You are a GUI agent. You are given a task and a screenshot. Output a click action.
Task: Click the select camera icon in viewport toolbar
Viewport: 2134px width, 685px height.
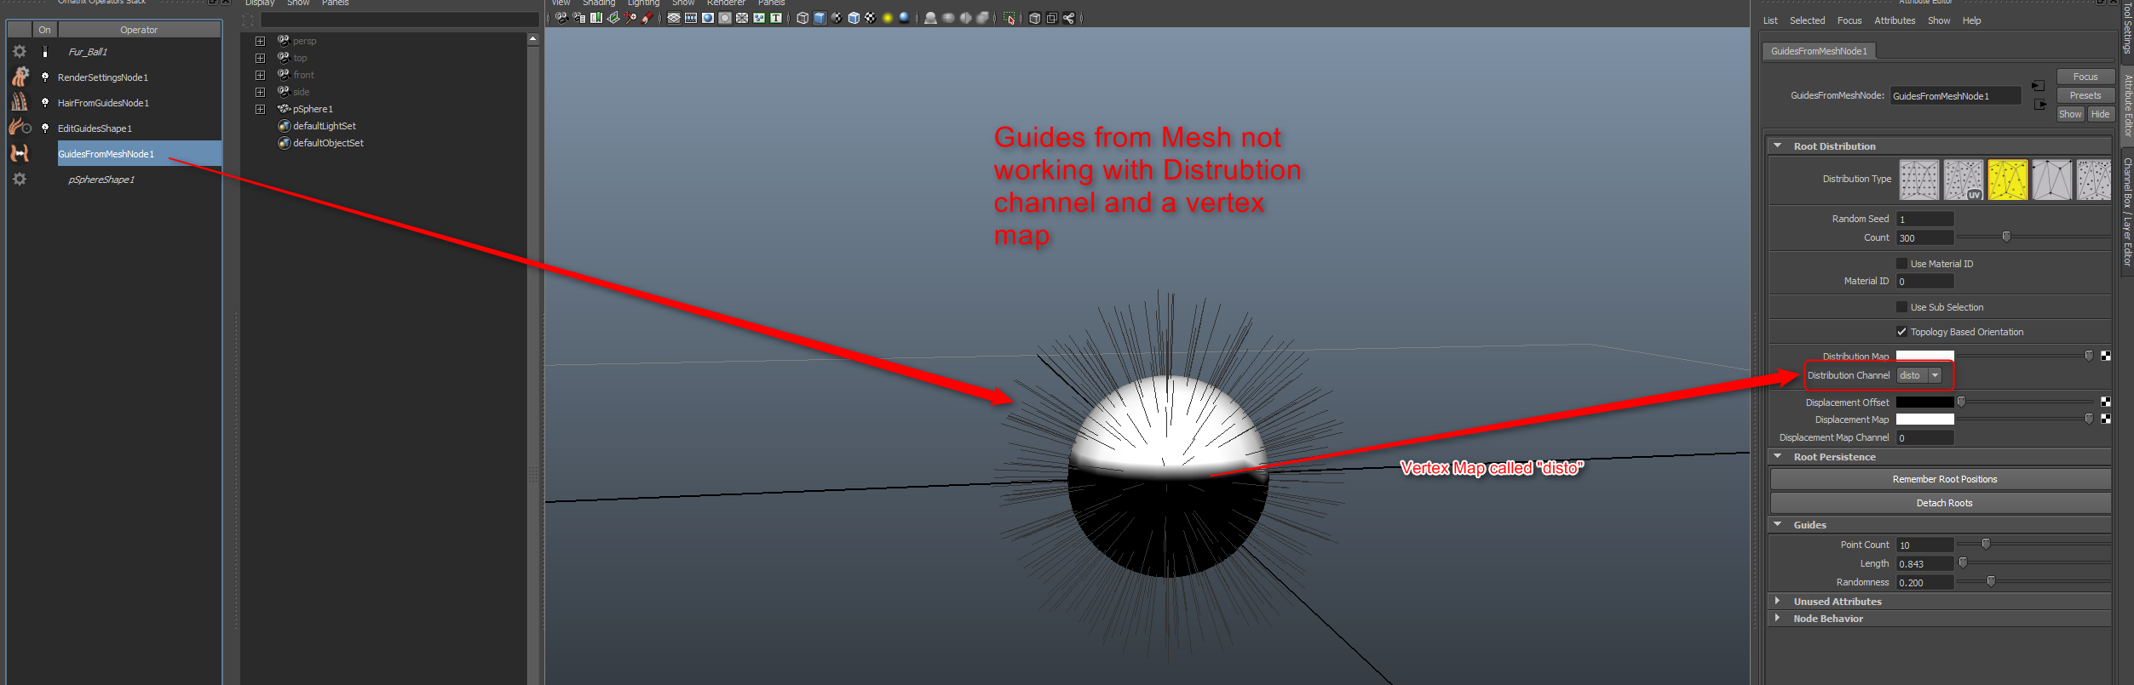561,18
